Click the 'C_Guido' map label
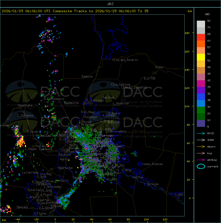The width and height of the screenshot is (221, 223). [32, 132]
